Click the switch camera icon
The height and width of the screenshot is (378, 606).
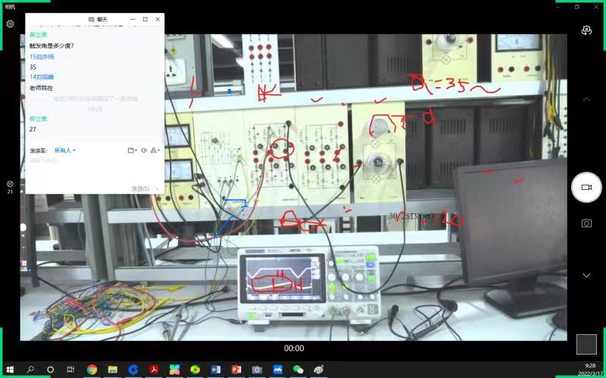click(586, 30)
